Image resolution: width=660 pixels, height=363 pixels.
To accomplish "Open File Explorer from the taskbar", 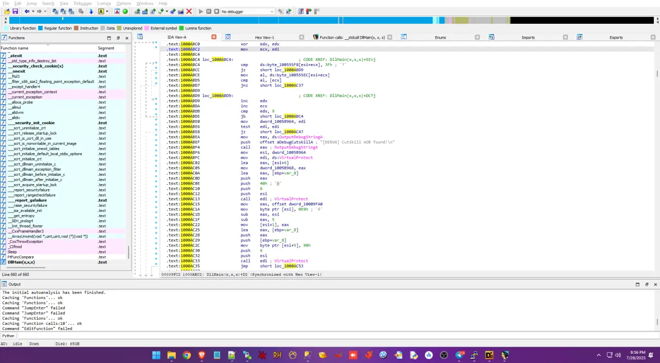I will 171,355.
